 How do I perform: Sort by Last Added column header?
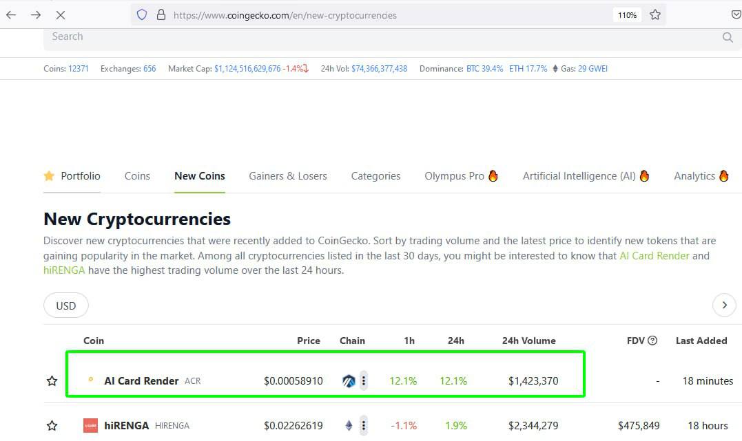click(x=701, y=341)
